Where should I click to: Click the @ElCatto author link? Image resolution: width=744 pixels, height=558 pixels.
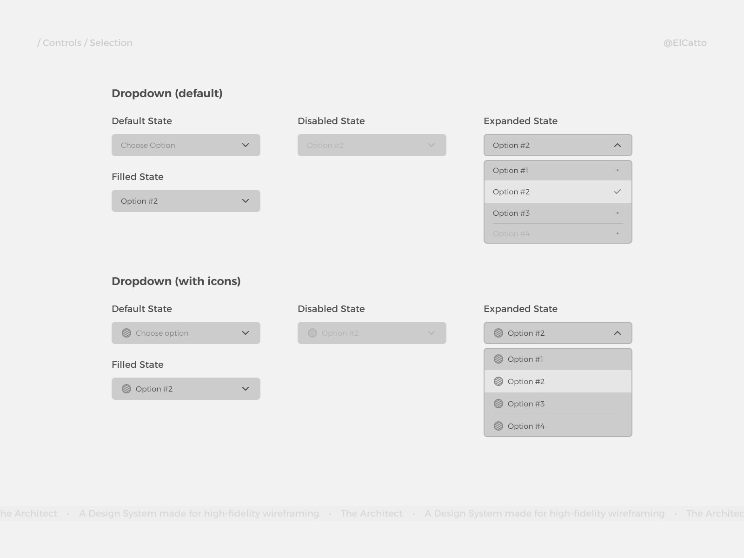pyautogui.click(x=685, y=43)
